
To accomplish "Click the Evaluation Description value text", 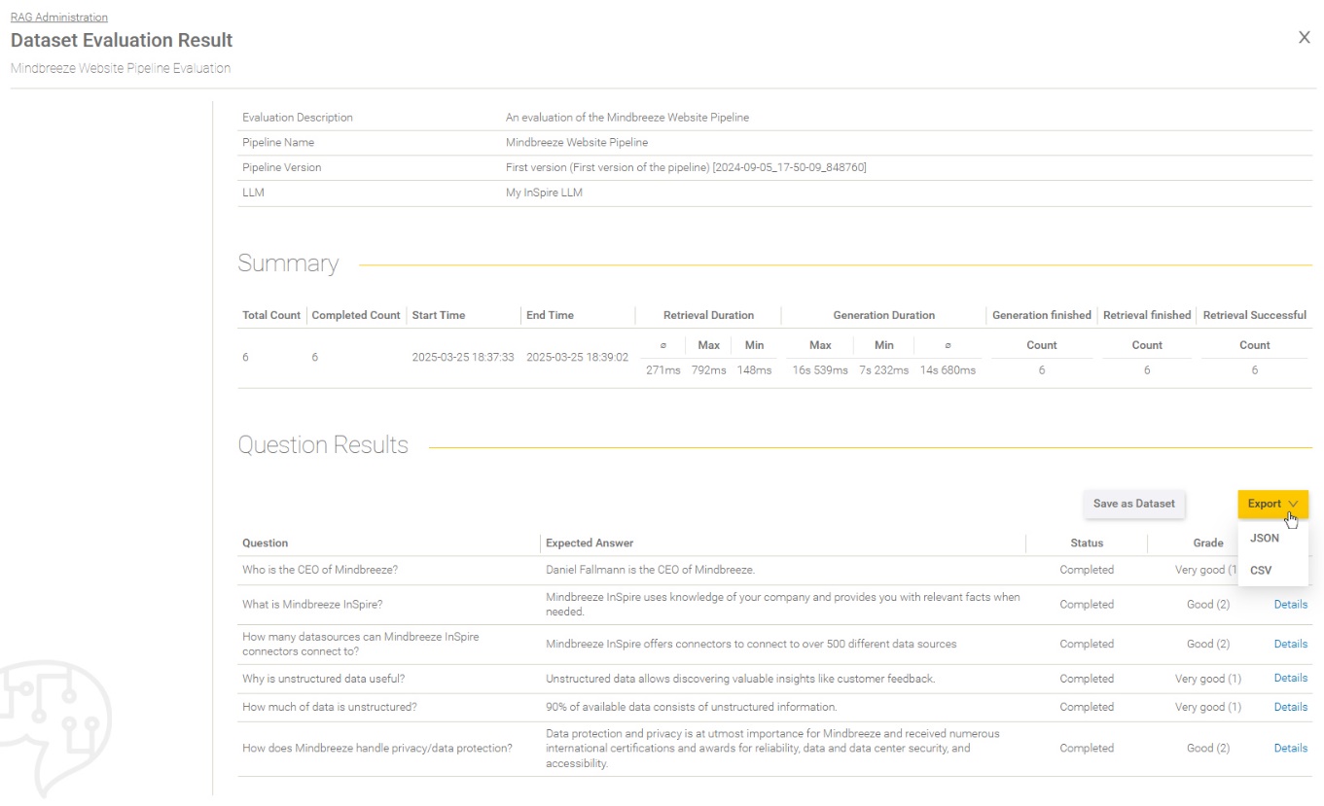I will (x=627, y=118).
